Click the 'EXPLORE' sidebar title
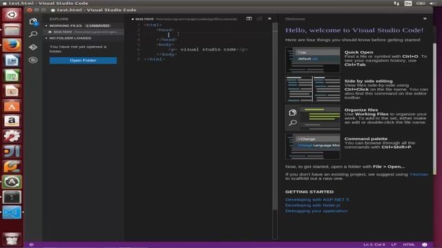 point(59,19)
